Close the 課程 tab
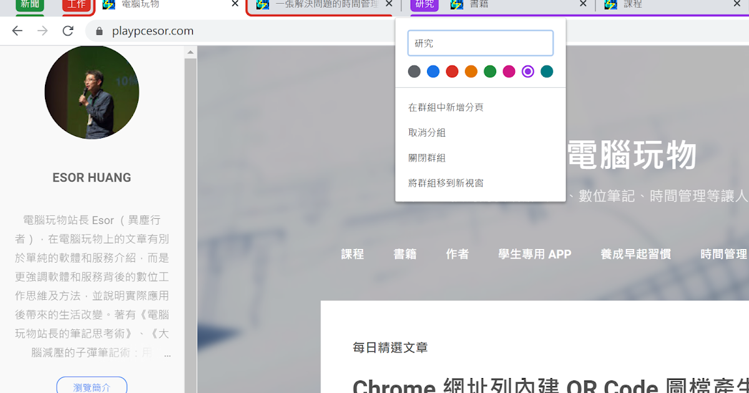The width and height of the screenshot is (749, 393). point(737,4)
